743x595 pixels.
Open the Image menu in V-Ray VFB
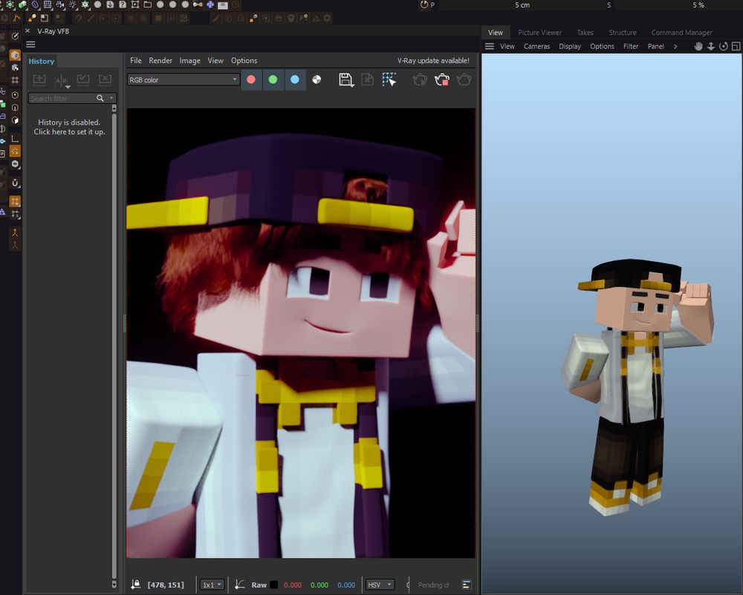tap(189, 61)
